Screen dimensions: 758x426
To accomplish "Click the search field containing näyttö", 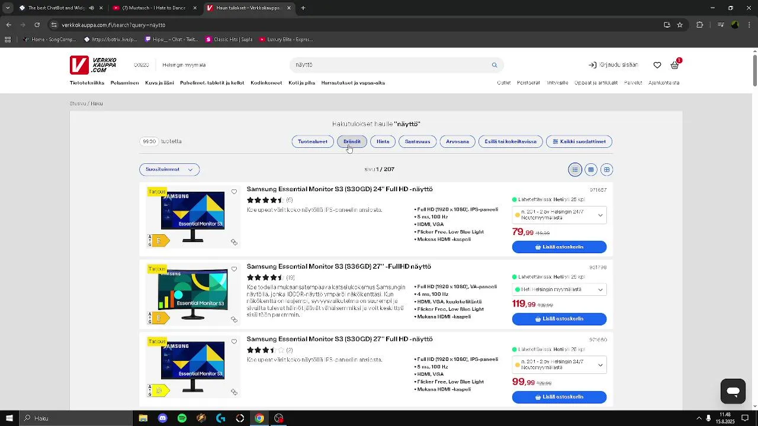I will (391, 65).
